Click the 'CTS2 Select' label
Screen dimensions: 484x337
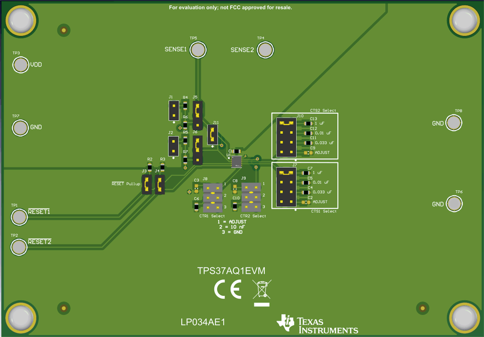pos(323,110)
